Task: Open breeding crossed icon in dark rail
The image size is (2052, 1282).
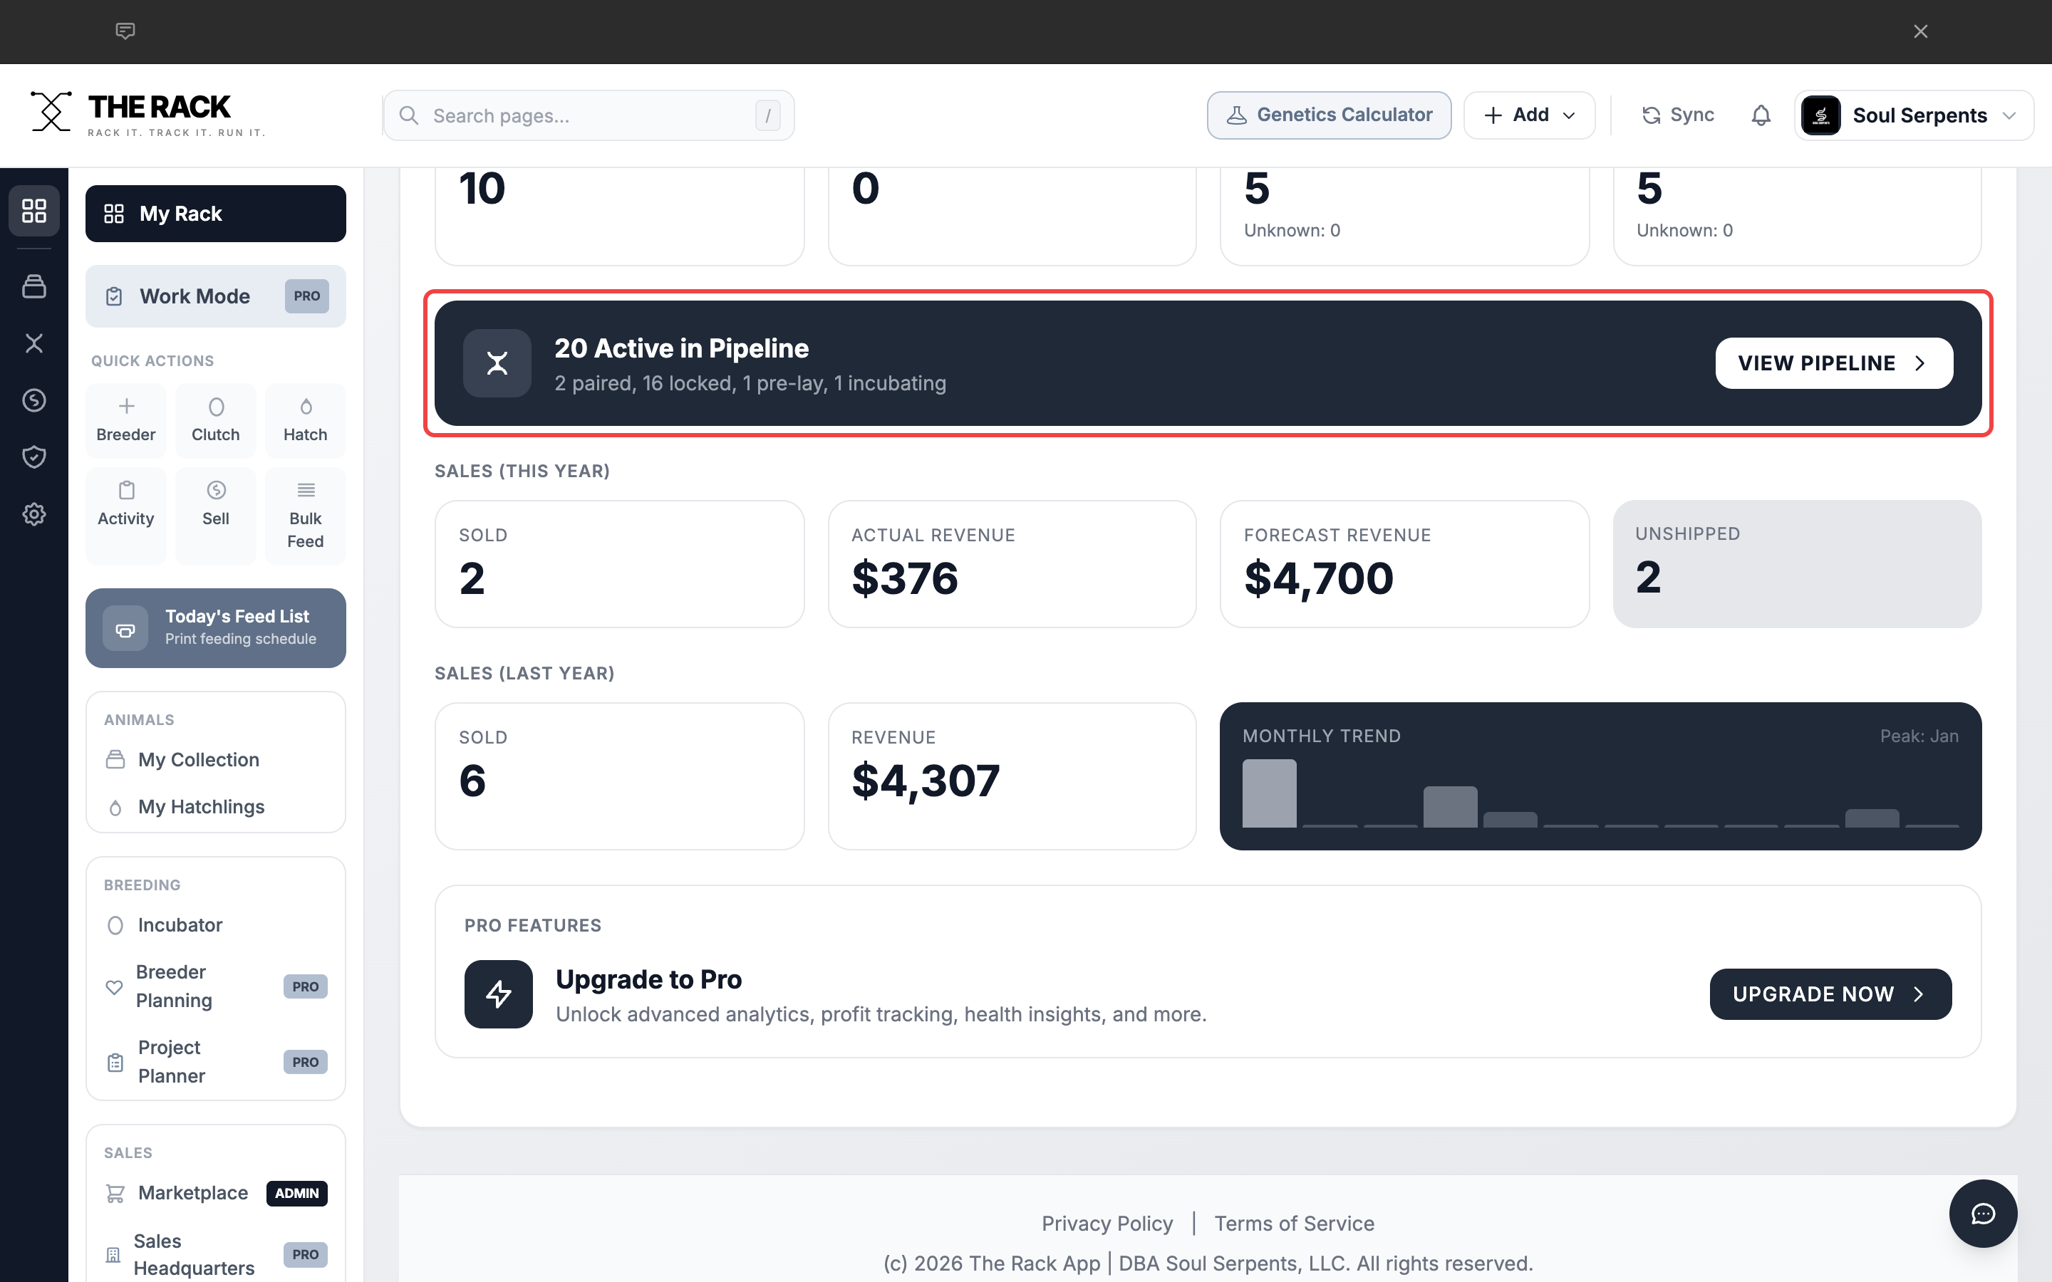Action: pos(34,343)
